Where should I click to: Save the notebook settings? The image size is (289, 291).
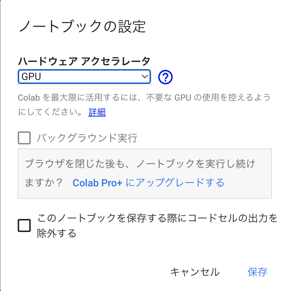pyautogui.click(x=258, y=272)
